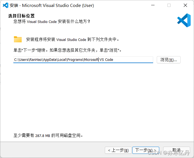This screenshot has width=194, height=158.
Task: Go back with 上一步(B) button
Action: point(118,150)
